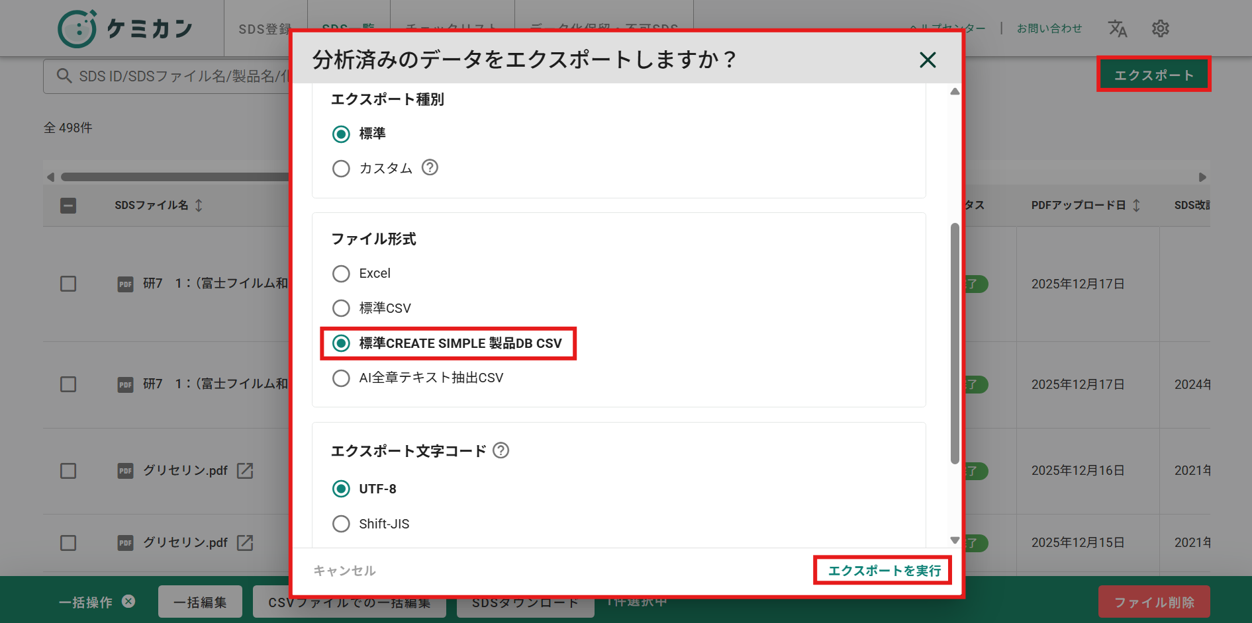Click the table horizontal scrollbar thumb
Screen dimensions: 1252x623
(175, 177)
